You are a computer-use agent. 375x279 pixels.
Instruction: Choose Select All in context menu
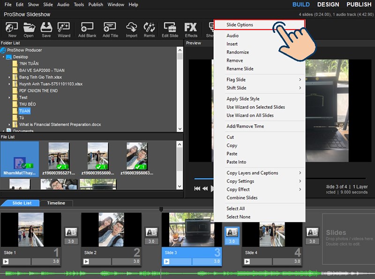click(x=259, y=208)
